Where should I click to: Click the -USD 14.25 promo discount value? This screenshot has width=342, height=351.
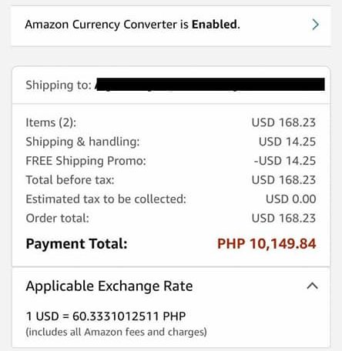point(285,161)
